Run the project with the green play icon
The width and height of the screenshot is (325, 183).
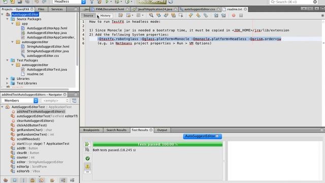[x=107, y=2]
